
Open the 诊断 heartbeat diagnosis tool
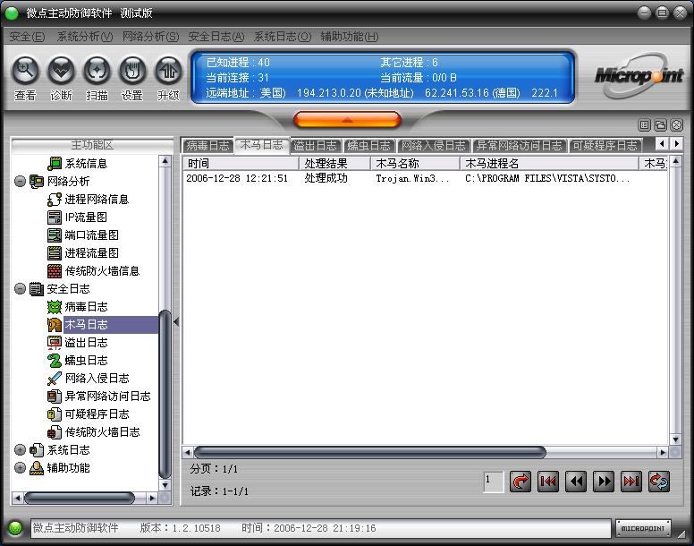[x=61, y=71]
